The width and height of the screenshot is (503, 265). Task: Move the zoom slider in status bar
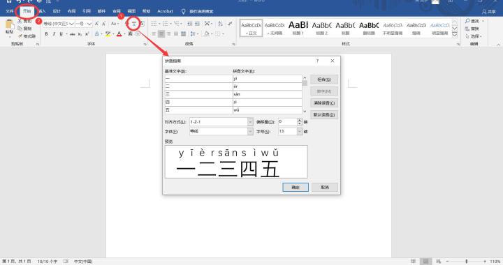click(x=467, y=262)
